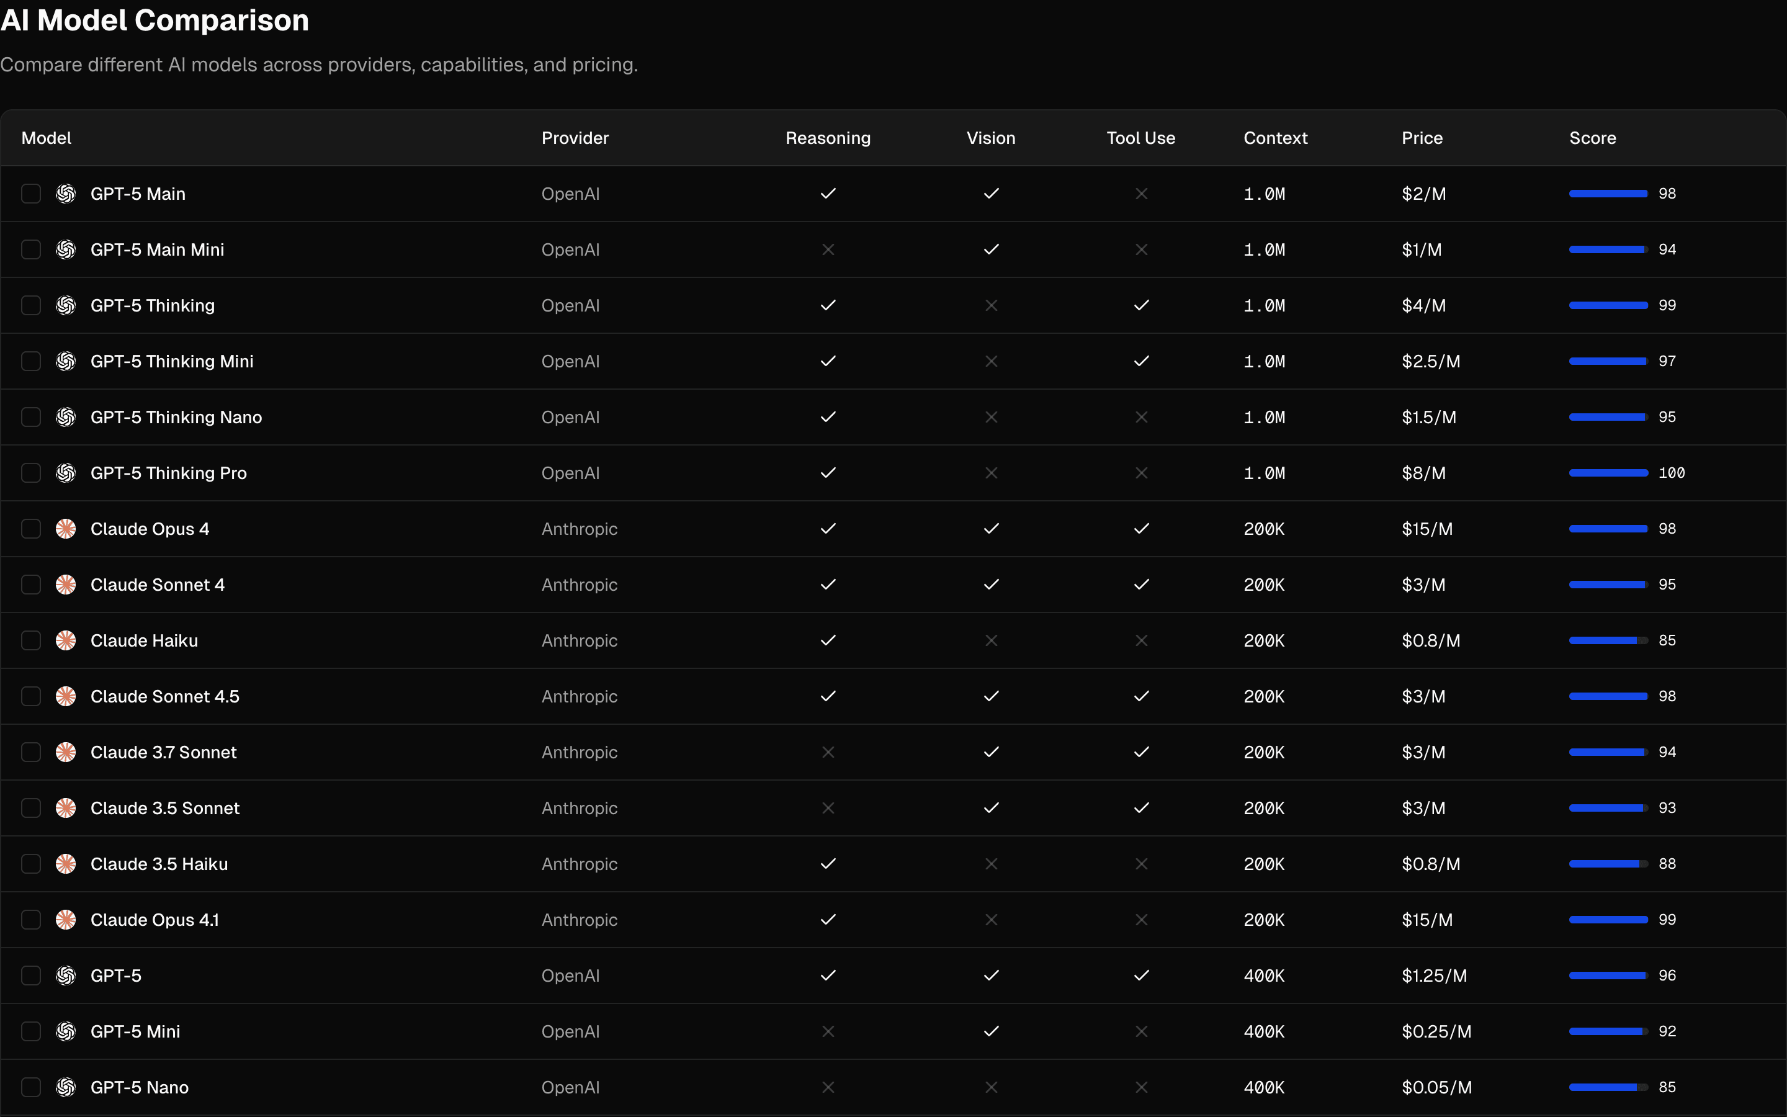Image resolution: width=1787 pixels, height=1117 pixels.
Task: Click the OpenAI logo beside GPT-5 Main
Action: (x=66, y=194)
